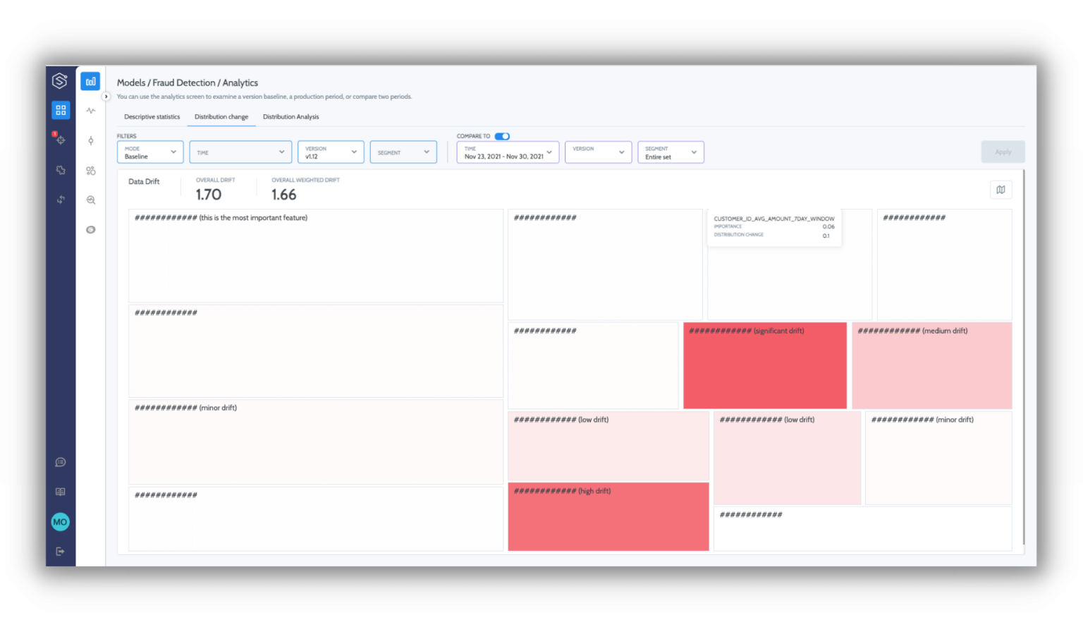Image resolution: width=1083 pixels, height=632 pixels.
Task: Click the Apply button
Action: coord(1003,152)
